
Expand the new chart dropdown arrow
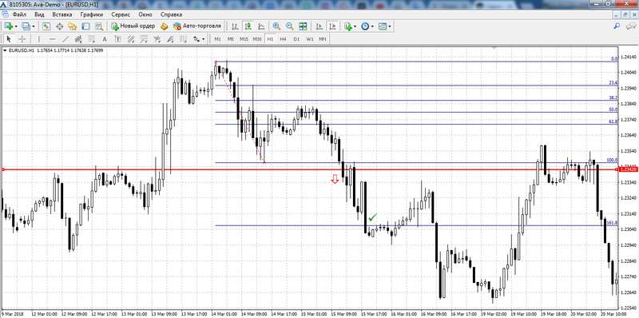16,26
